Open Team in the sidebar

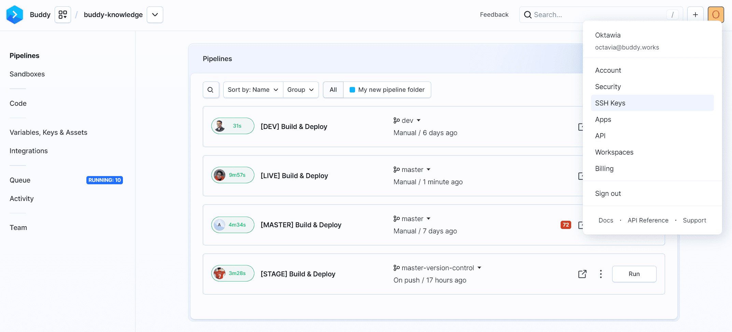click(x=18, y=228)
